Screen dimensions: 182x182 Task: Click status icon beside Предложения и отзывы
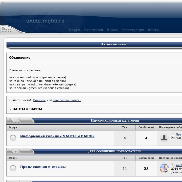pyautogui.click(x=13, y=168)
